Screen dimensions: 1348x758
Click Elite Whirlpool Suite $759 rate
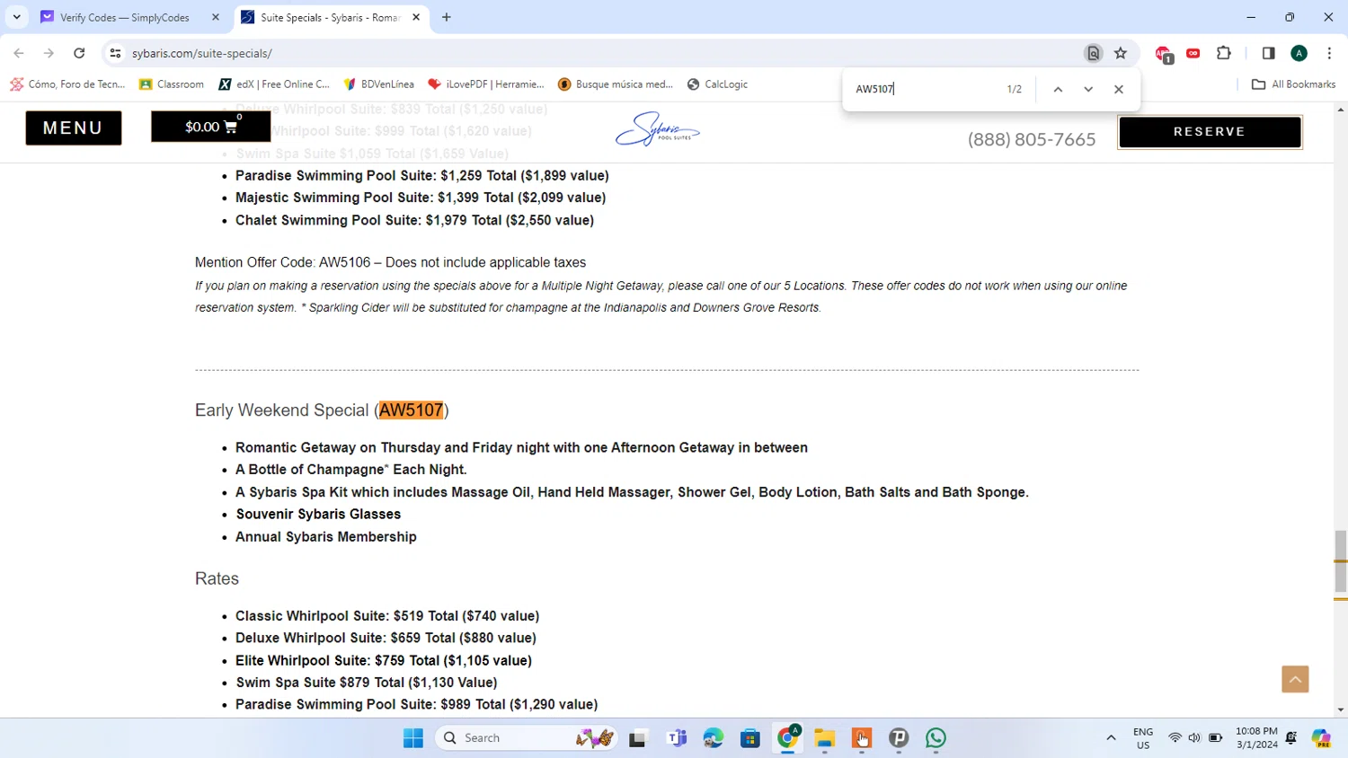pos(384,660)
